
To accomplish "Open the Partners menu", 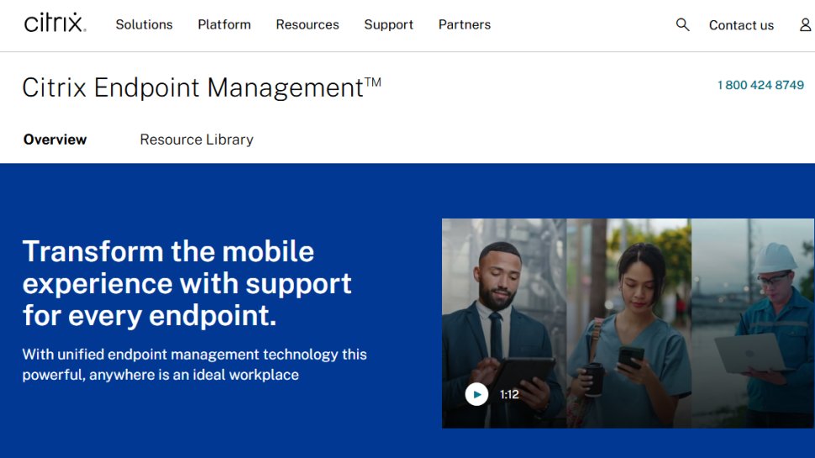I will (x=464, y=24).
